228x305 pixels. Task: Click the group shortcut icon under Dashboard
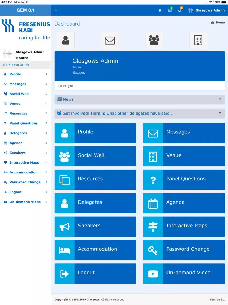pos(154,40)
